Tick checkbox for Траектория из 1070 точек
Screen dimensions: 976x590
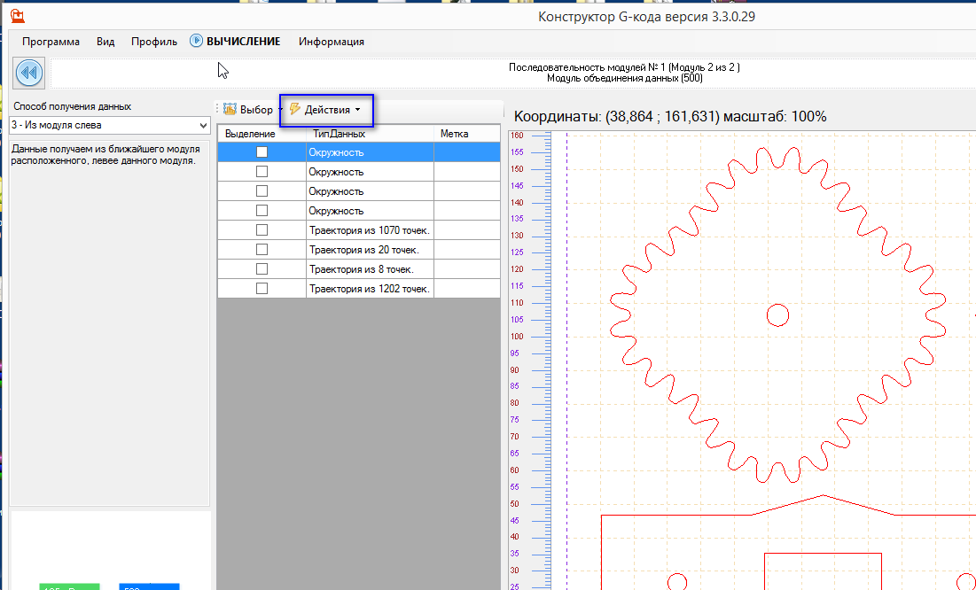[x=262, y=230]
